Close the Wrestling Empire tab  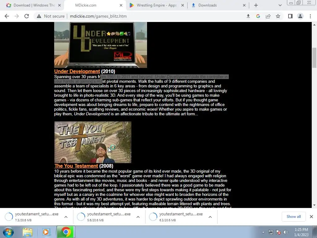click(183, 6)
